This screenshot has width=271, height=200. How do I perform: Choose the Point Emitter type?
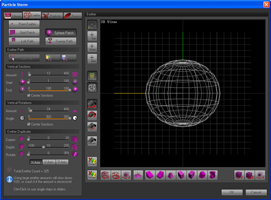(x=24, y=24)
